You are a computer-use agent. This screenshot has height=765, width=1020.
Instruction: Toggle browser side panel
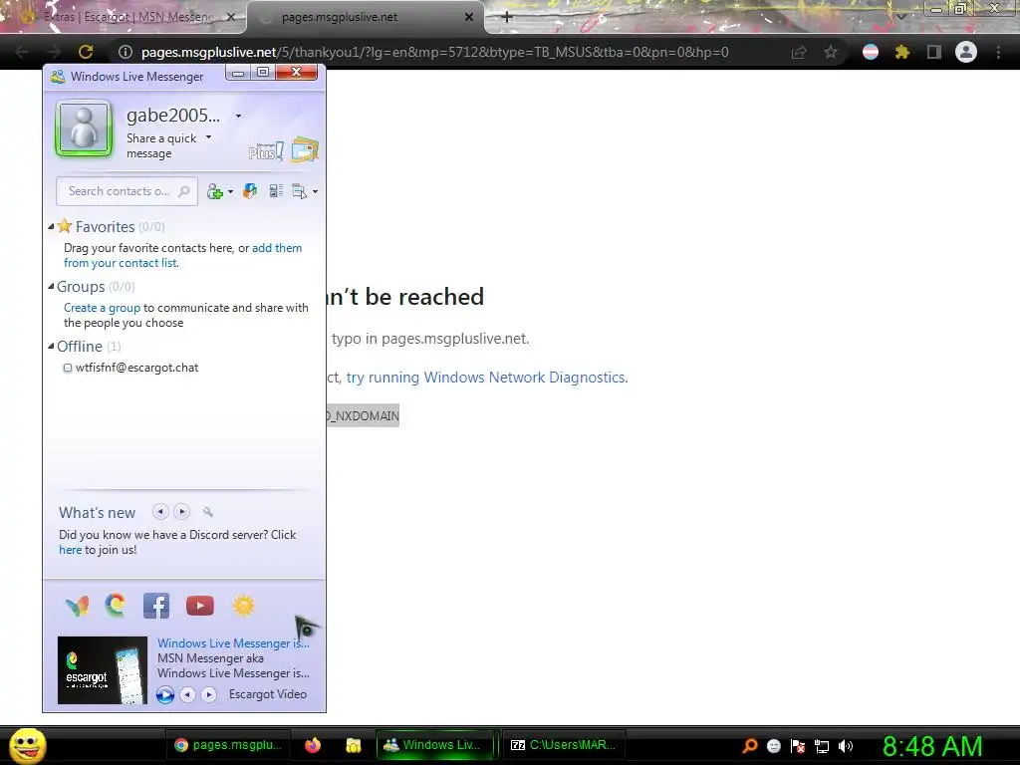(x=934, y=52)
